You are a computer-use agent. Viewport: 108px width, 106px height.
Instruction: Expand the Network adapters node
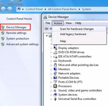tap(51, 74)
